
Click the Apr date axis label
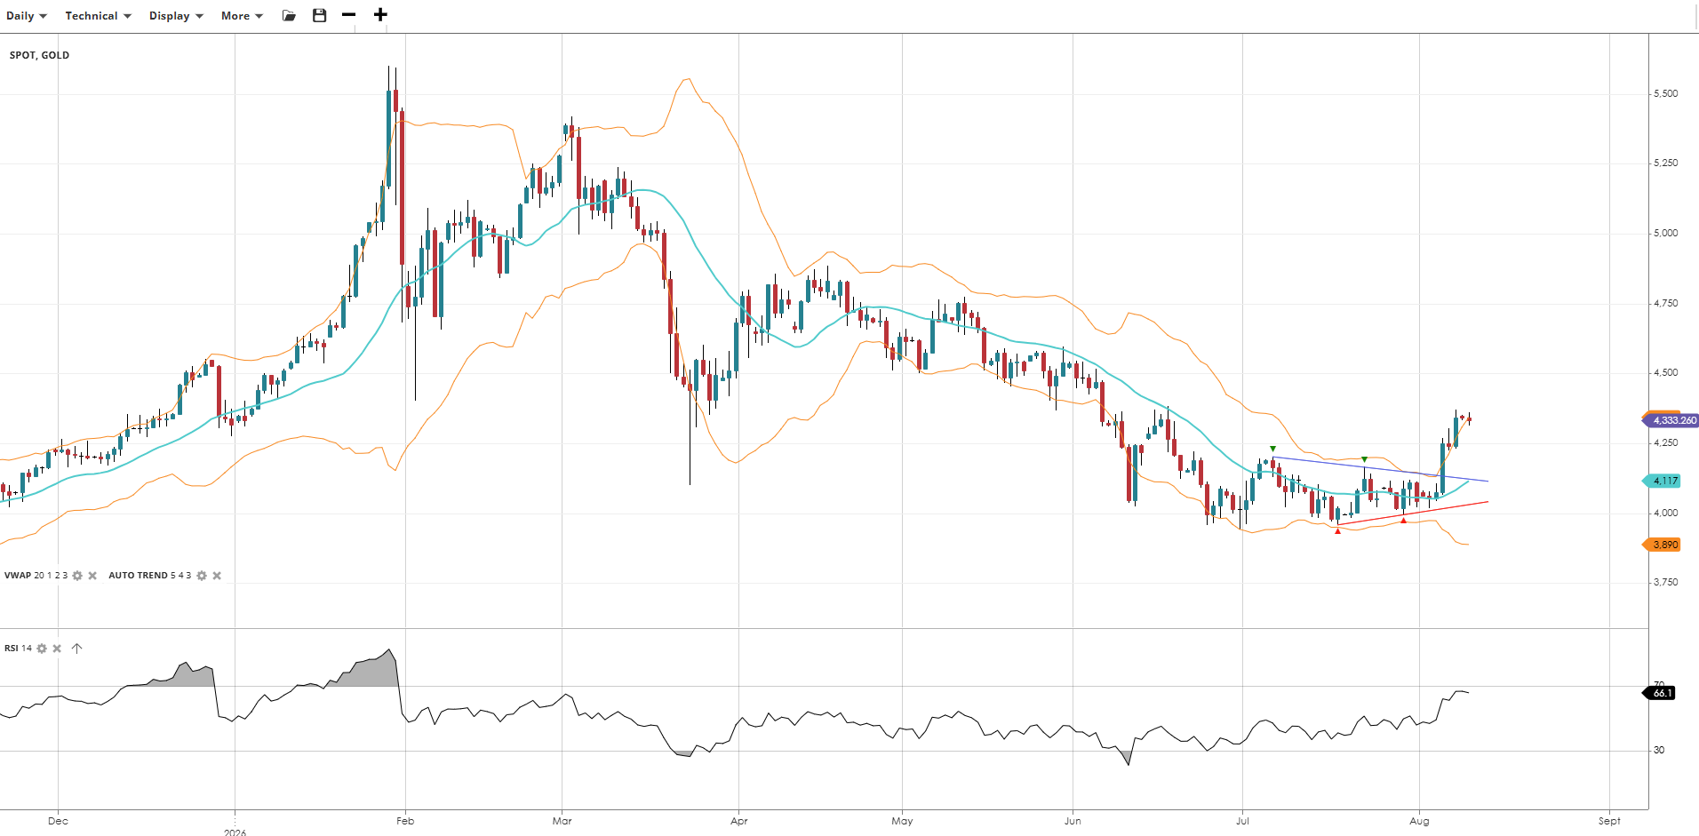739,821
